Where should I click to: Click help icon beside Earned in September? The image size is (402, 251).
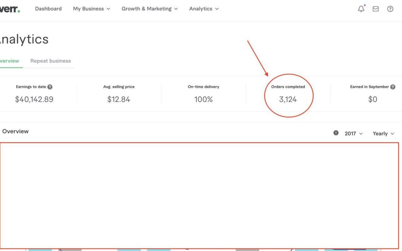tap(393, 87)
